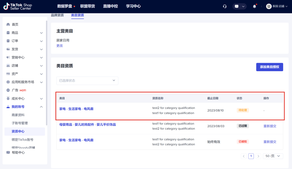Image resolution: width=292 pixels, height=169 pixels.
Task: Expand the 成长中心 menu chevron
Action: (x=41, y=99)
